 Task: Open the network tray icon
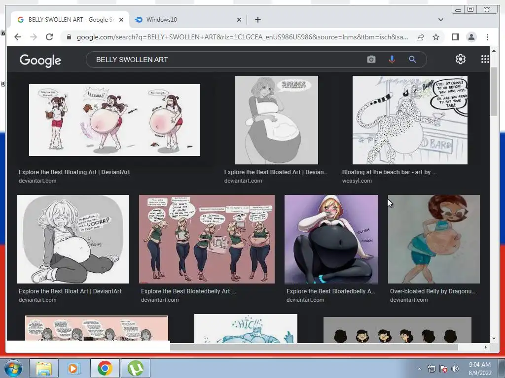coord(431,369)
